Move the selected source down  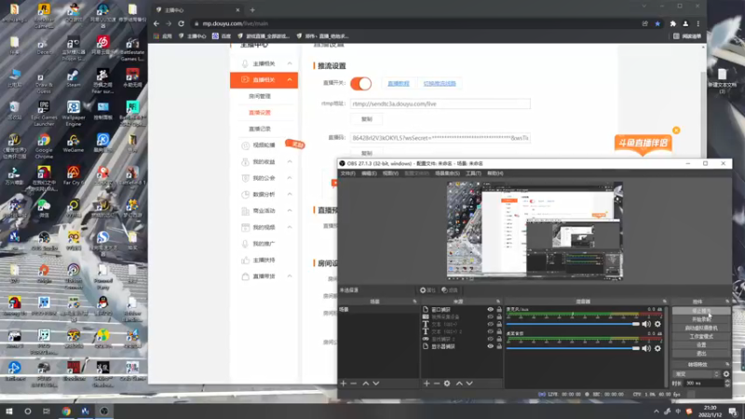pos(469,384)
